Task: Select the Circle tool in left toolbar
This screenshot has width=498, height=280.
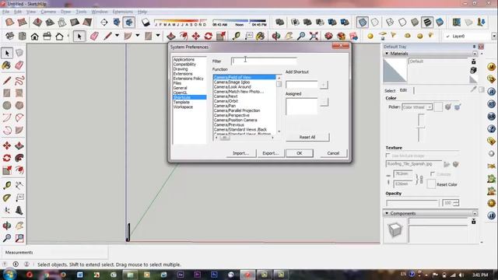Action: [x=7, y=105]
